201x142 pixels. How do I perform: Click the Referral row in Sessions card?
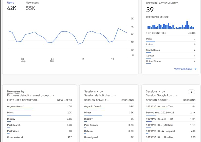90,131
